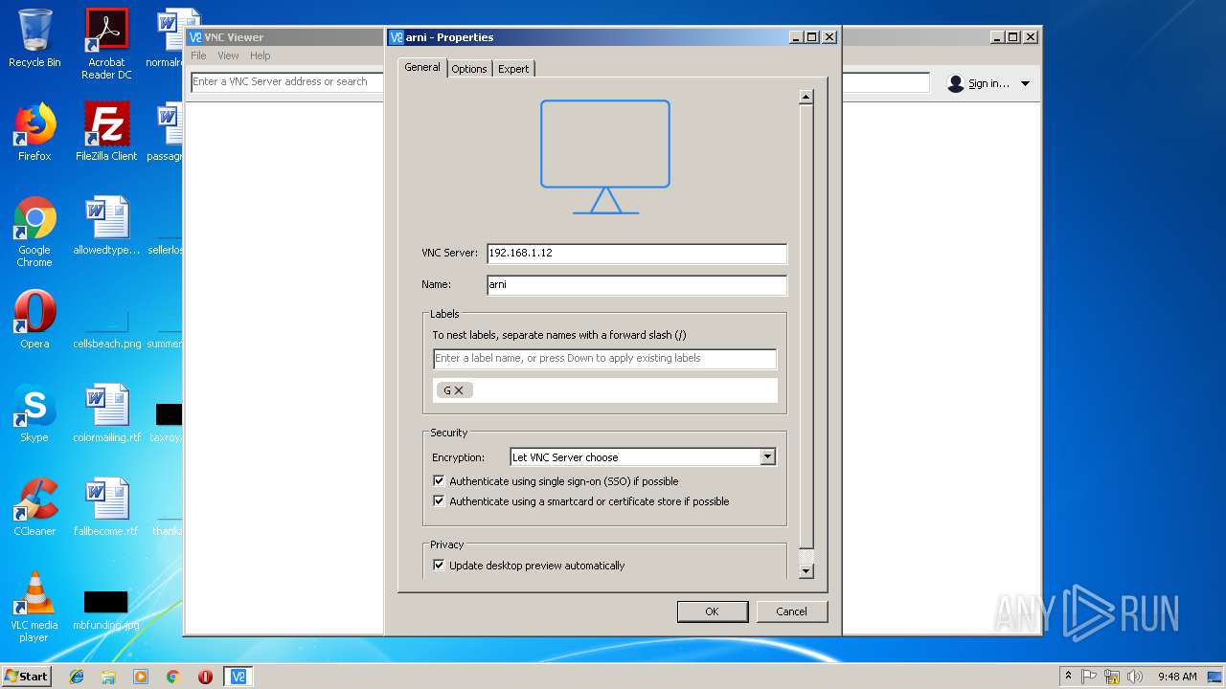Image resolution: width=1226 pixels, height=689 pixels.
Task: Open Opera from the taskbar
Action: tap(205, 677)
